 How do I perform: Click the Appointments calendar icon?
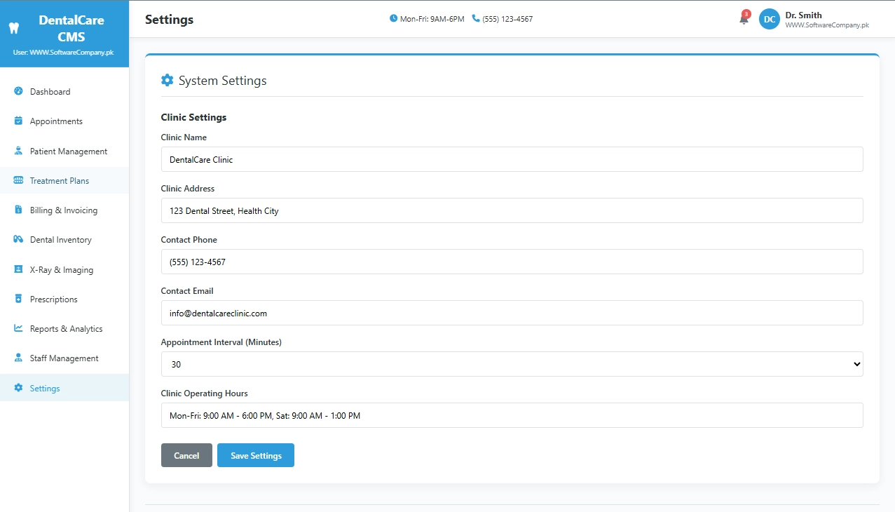point(18,121)
